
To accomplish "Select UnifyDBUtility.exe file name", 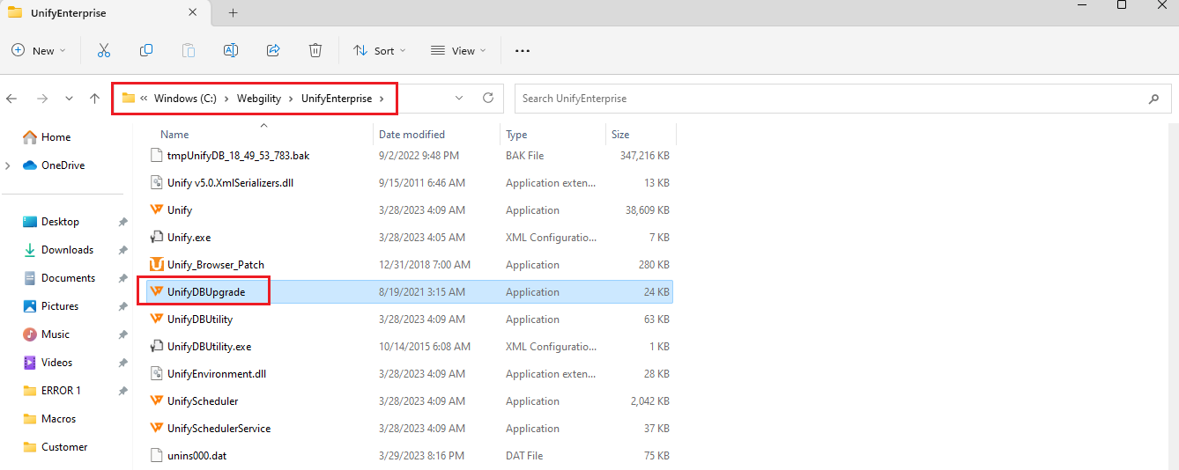I will pyautogui.click(x=210, y=347).
